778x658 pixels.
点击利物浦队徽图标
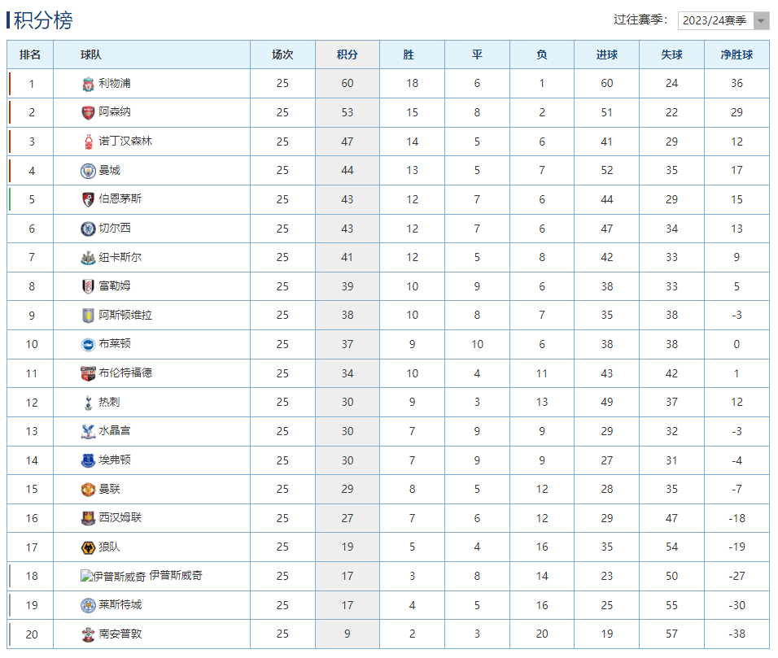click(88, 84)
